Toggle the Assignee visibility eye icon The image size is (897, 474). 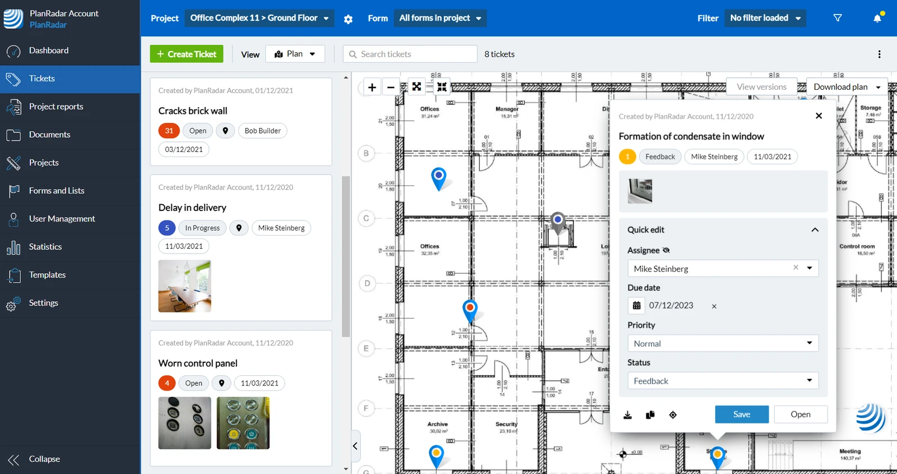(x=666, y=250)
